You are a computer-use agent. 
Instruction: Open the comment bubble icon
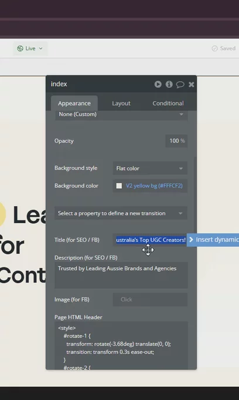(180, 84)
